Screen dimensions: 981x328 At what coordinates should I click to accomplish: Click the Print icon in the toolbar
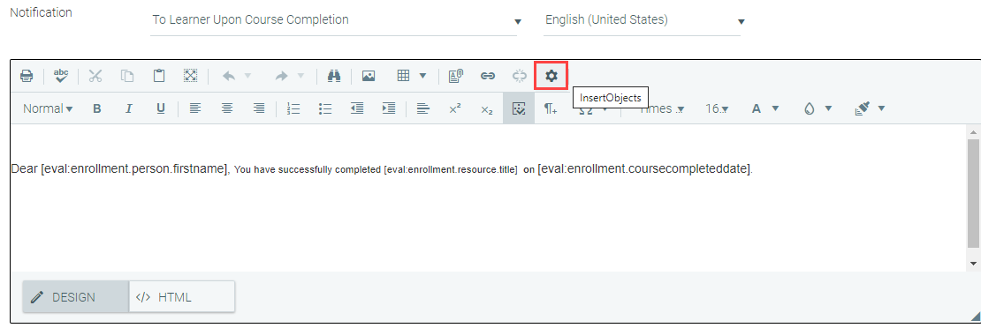[x=27, y=76]
